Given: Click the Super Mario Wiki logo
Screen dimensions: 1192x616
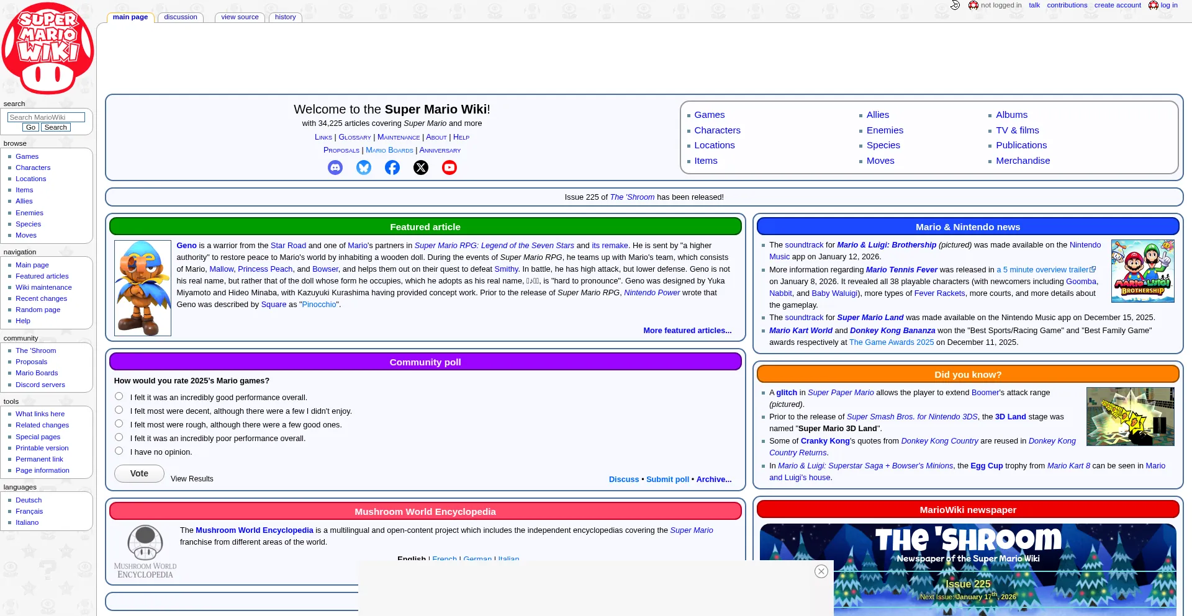Looking at the screenshot, I should [x=47, y=48].
